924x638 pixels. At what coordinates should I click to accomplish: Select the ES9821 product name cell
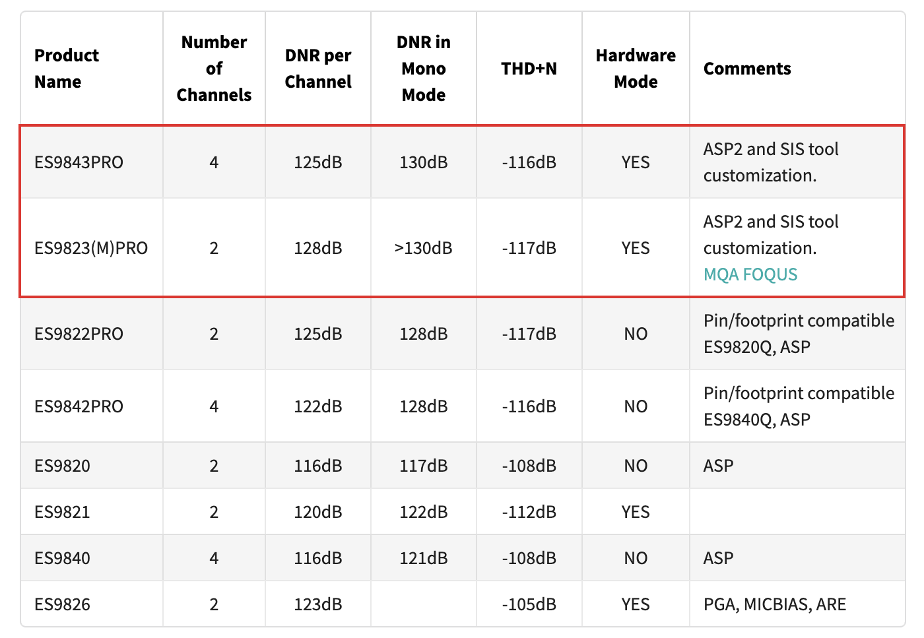(62, 512)
